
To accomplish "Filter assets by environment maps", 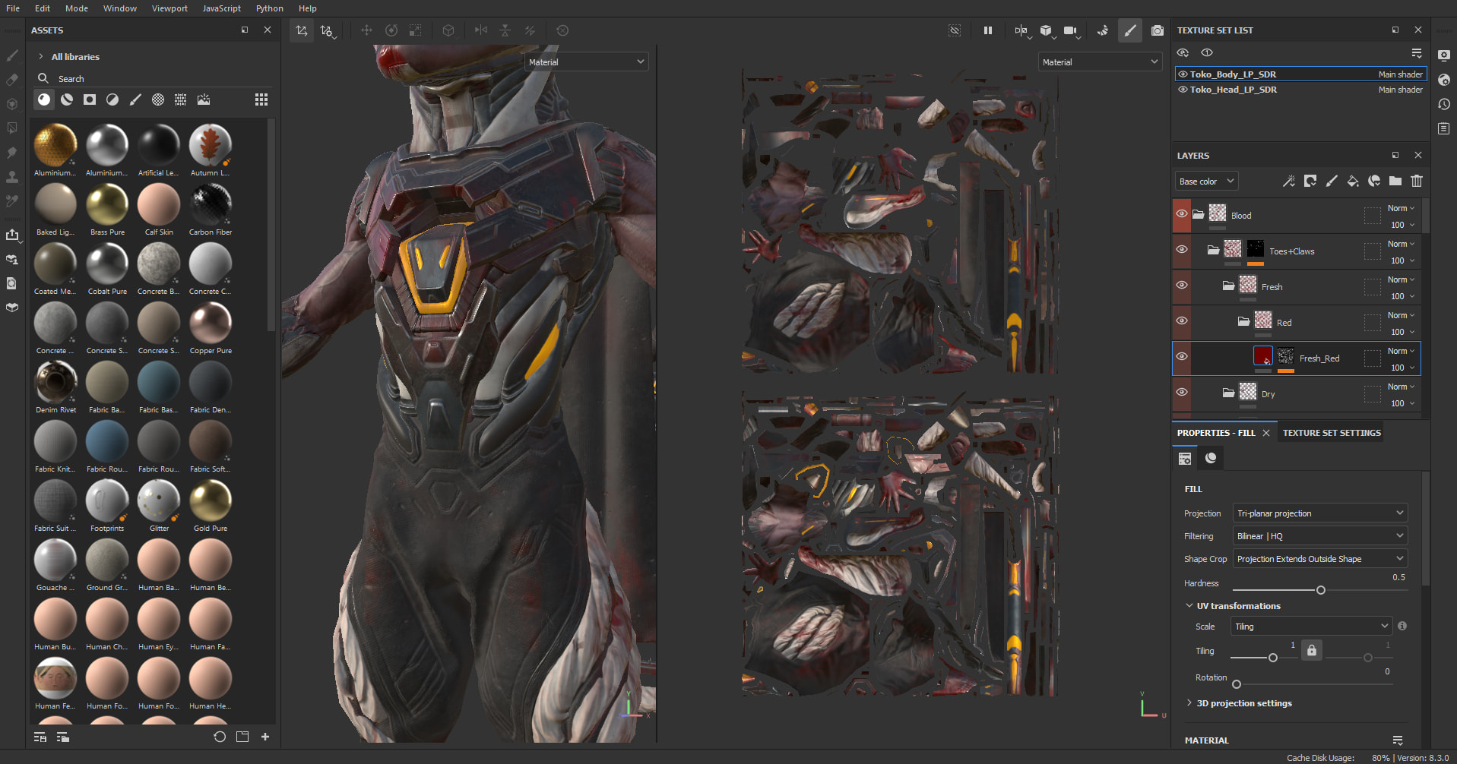I will (204, 99).
